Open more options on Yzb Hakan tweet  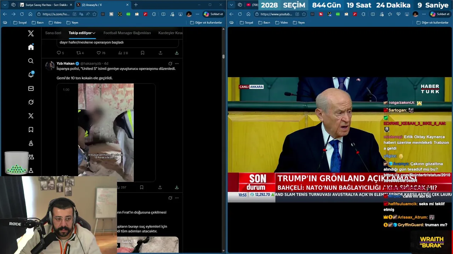177,64
